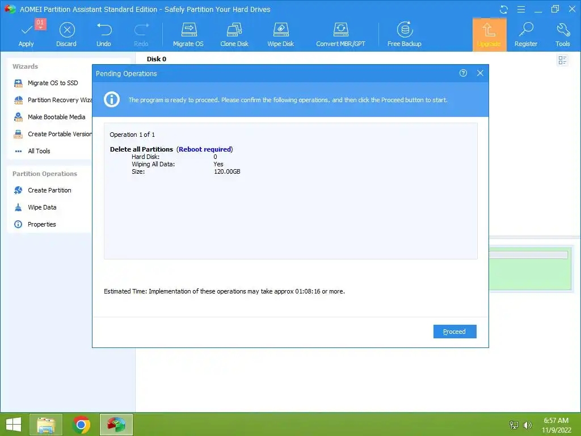Close the Pending Operations dialog

tap(480, 73)
